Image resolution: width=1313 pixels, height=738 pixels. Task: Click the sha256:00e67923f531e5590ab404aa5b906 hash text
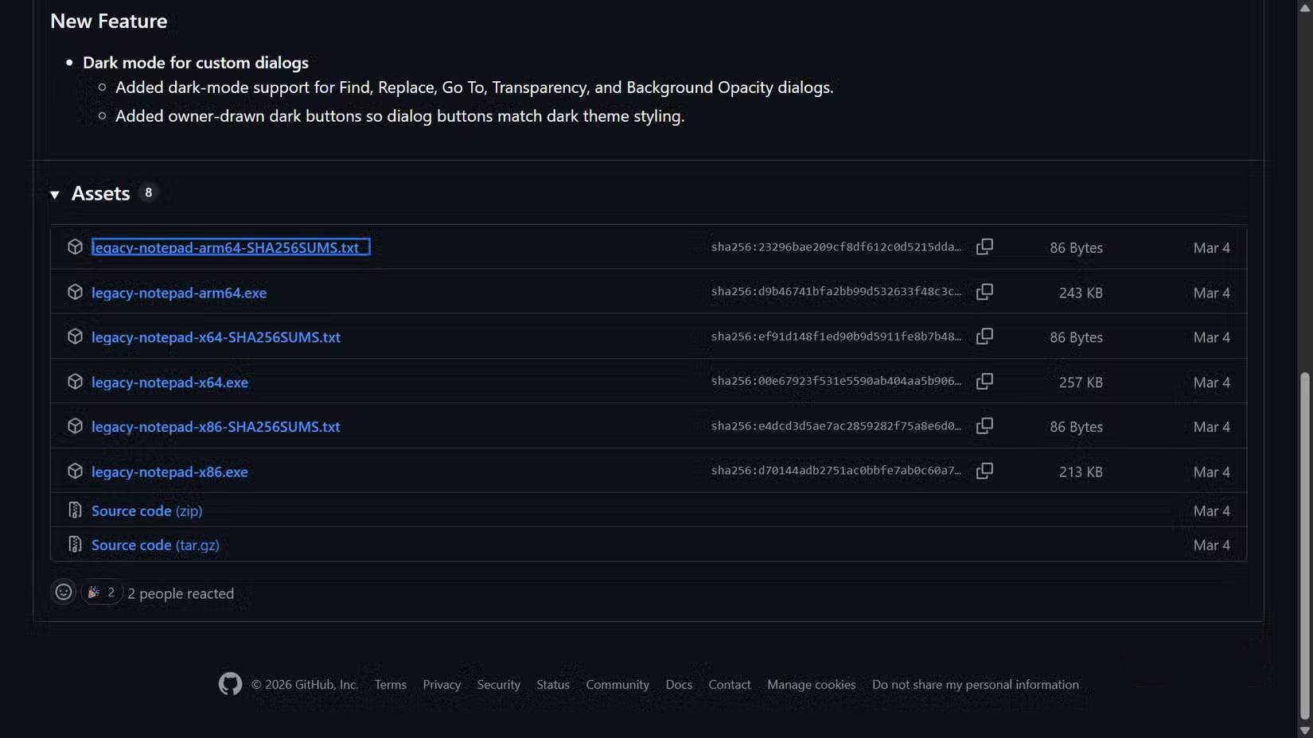tap(836, 381)
